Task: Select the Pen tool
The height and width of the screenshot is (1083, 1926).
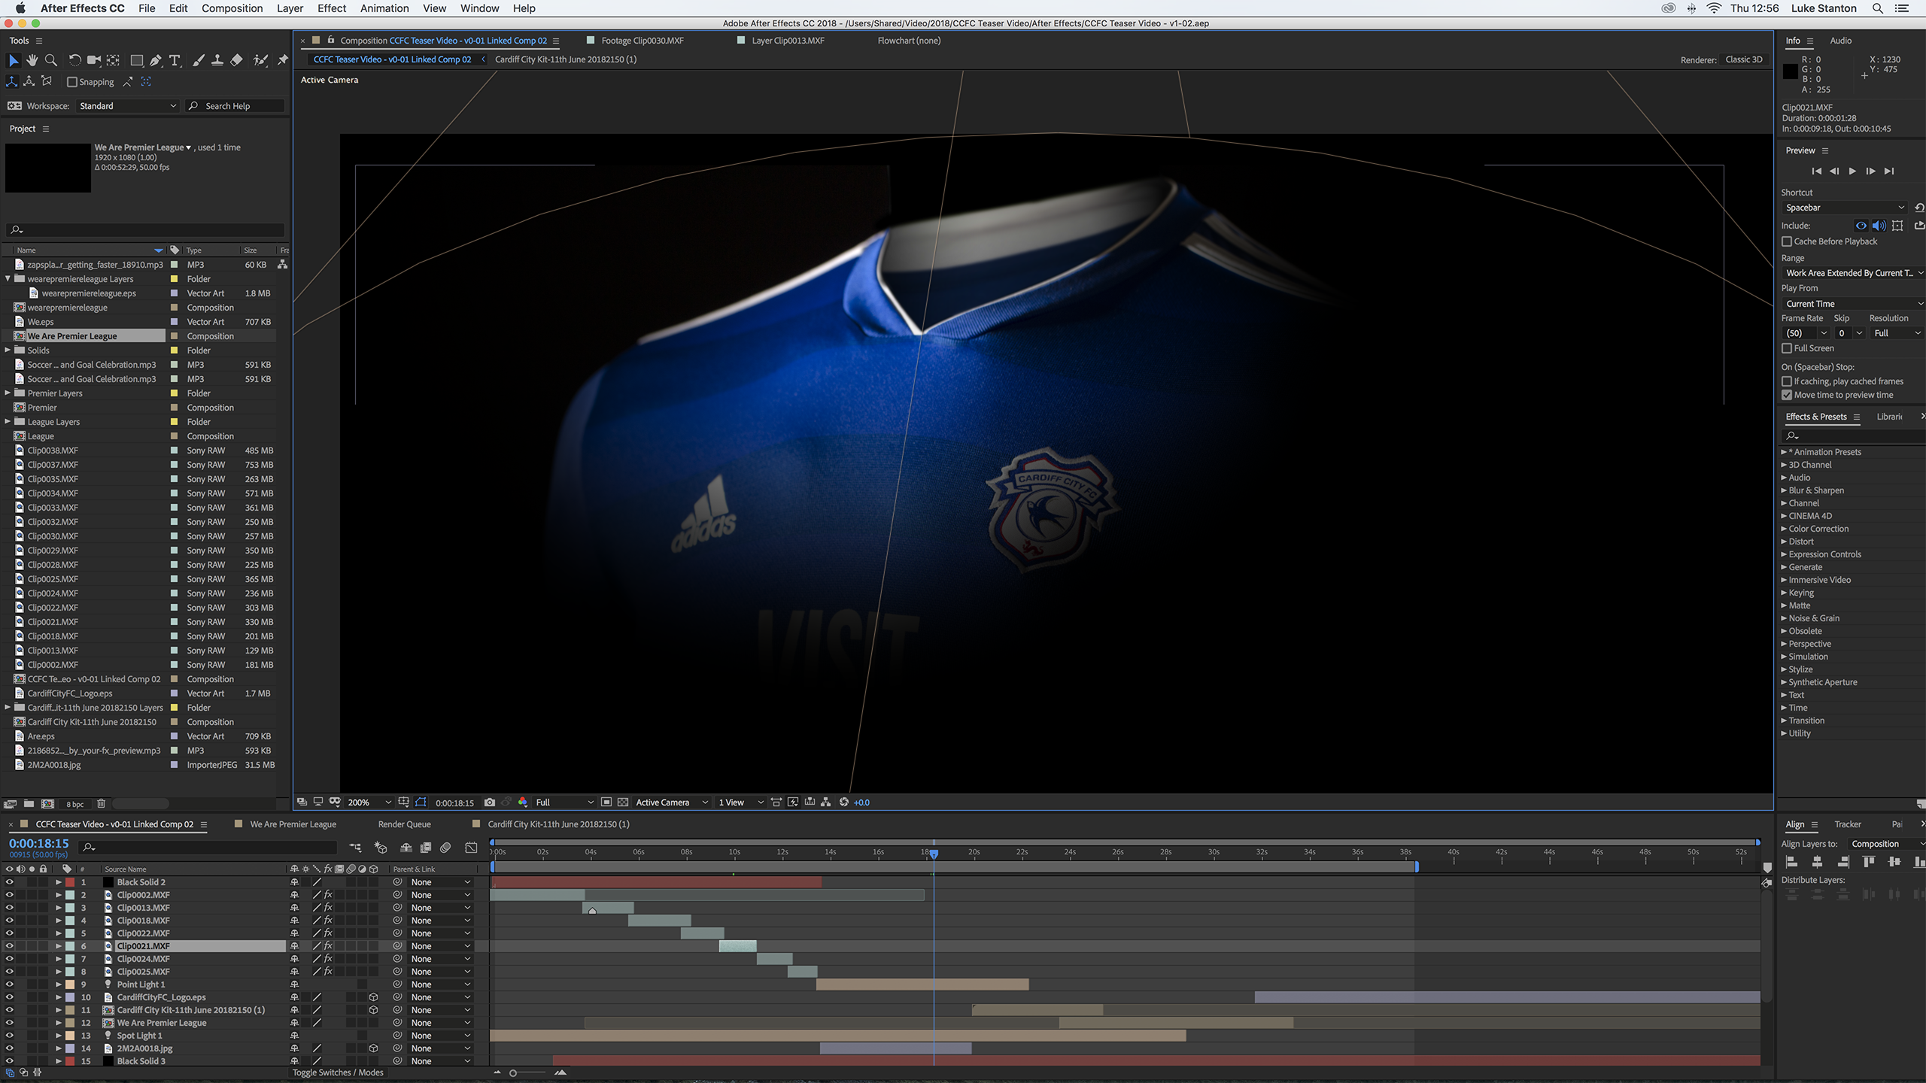Action: [x=156, y=60]
